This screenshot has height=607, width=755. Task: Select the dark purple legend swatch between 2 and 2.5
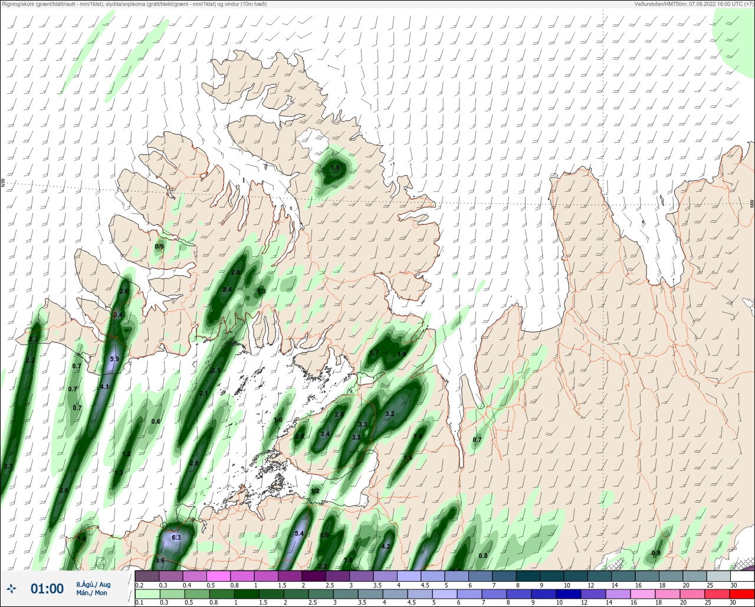313,576
